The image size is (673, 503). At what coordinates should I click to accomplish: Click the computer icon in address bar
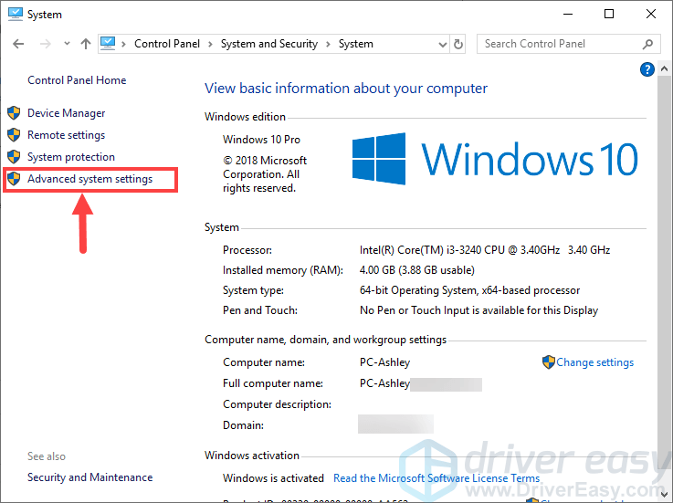click(x=108, y=43)
